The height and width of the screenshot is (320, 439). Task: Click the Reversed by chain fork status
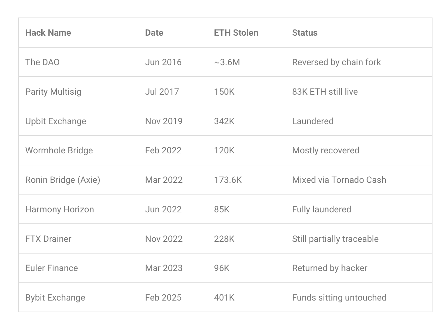pyautogui.click(x=336, y=62)
